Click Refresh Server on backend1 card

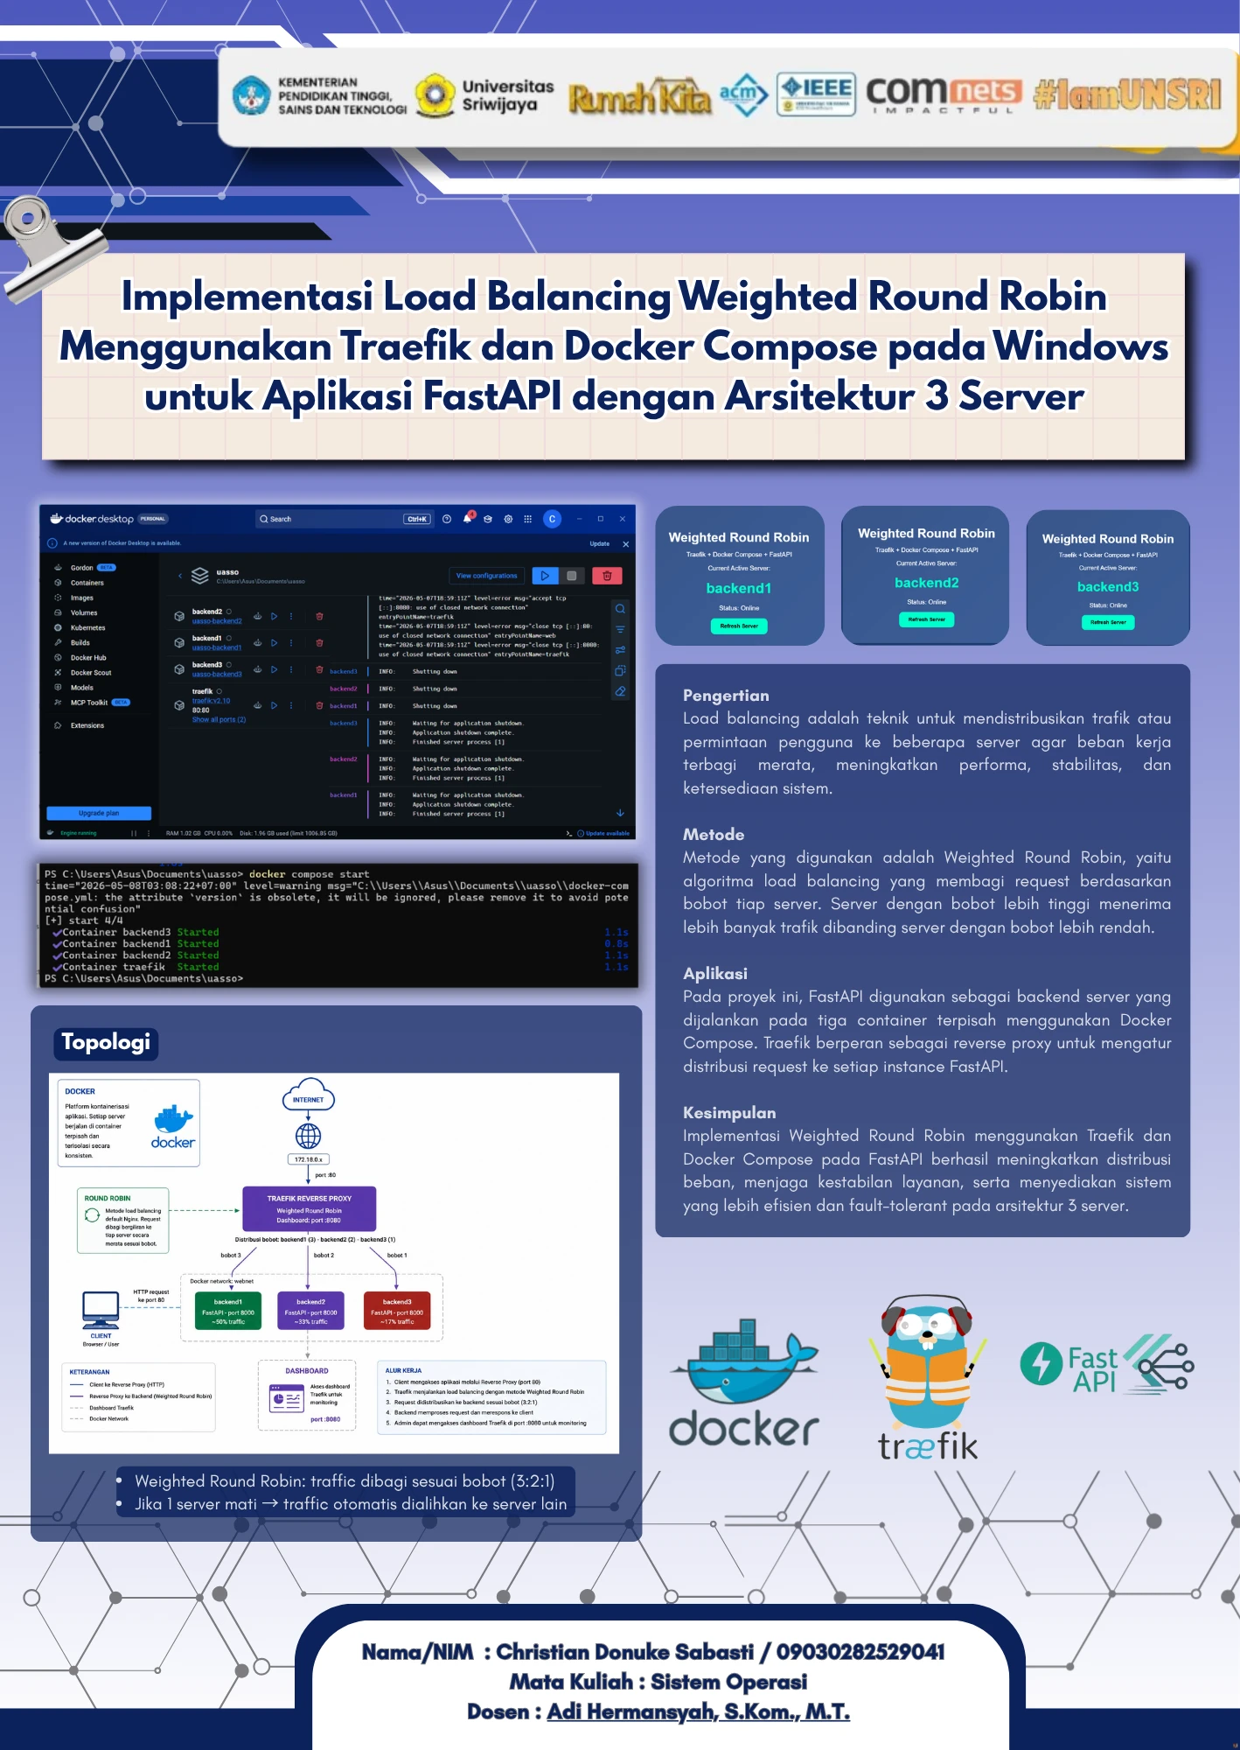(739, 626)
